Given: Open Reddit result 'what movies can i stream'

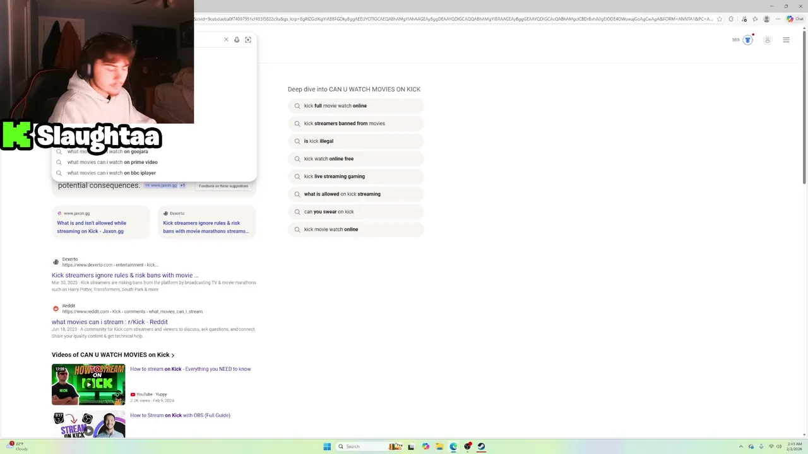Looking at the screenshot, I should click(110, 322).
